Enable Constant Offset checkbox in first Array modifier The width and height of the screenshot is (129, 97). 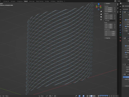[x=126, y=22]
